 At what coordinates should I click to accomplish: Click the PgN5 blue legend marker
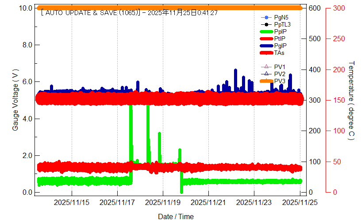[x=266, y=17]
